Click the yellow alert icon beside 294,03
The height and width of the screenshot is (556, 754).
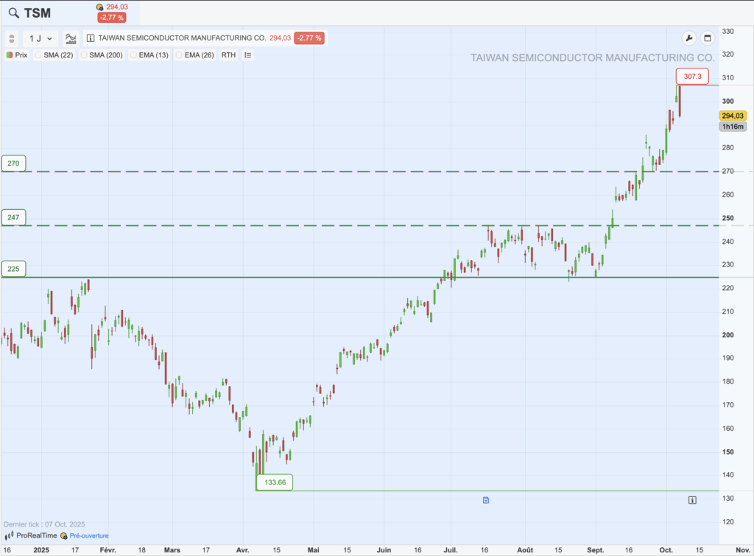(99, 7)
